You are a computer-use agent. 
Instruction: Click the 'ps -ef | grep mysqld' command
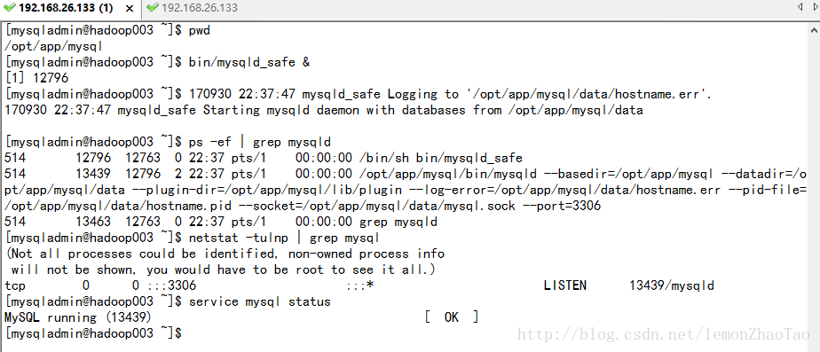click(x=260, y=142)
